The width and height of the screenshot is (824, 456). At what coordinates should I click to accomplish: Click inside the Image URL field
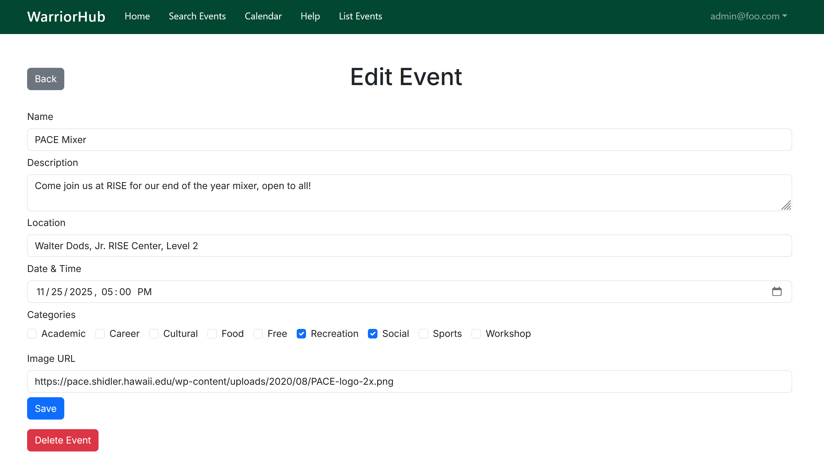point(409,381)
